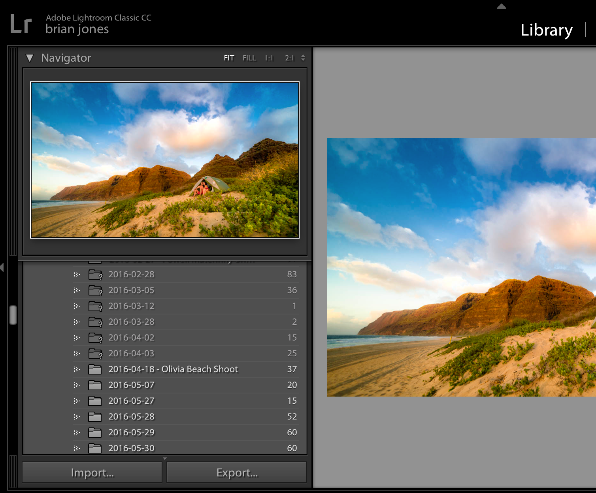
Task: Expand the 2016-03-05 folder disclosure triangle
Action: click(x=77, y=290)
